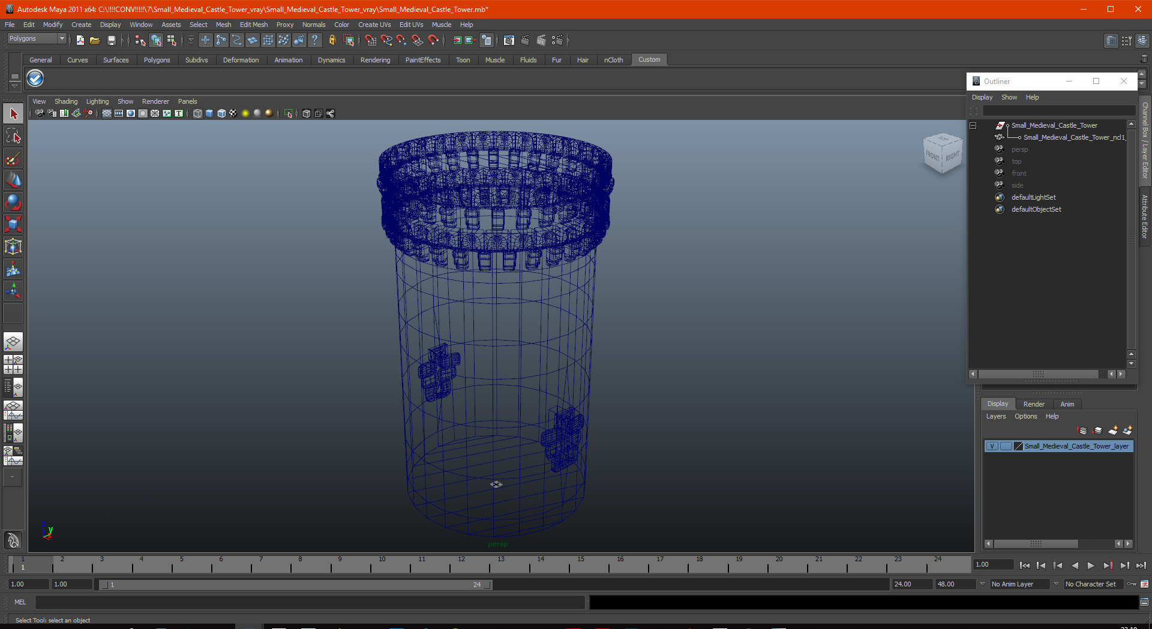Toggle Lock current selection padlock icon

332,40
